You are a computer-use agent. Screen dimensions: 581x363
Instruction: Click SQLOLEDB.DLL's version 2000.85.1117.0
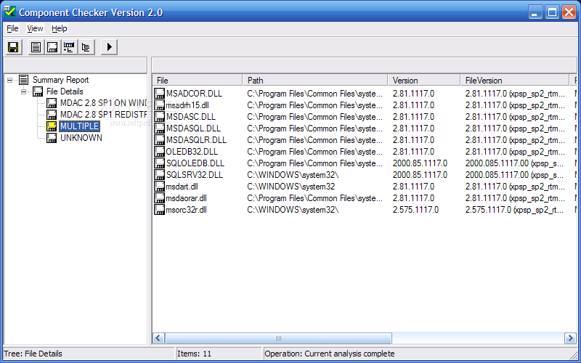tap(420, 163)
